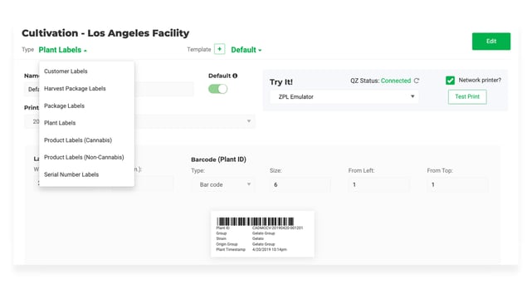Pick Serial Number Labels from the menu
Image resolution: width=532 pixels, height=299 pixels.
tap(71, 174)
